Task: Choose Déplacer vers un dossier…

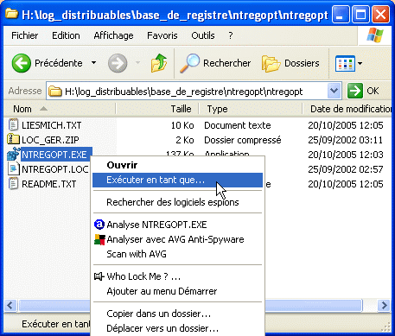Action: (x=177, y=328)
